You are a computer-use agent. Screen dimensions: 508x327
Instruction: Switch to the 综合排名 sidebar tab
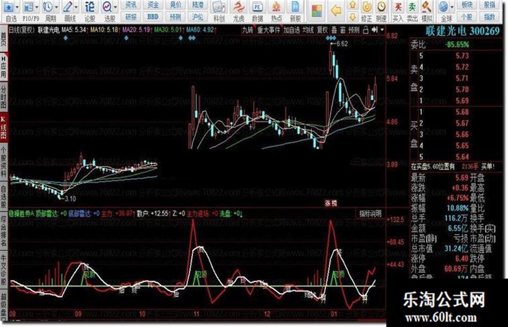4,230
